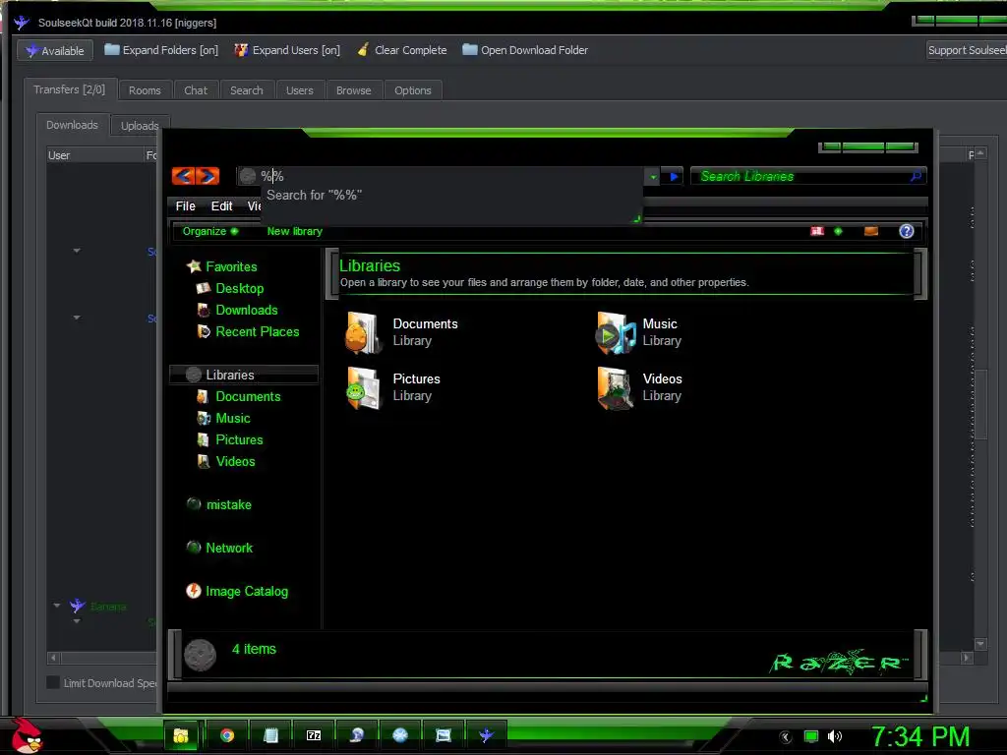1007x755 pixels.
Task: Click the blue Go arrow beside address bar
Action: [674, 177]
